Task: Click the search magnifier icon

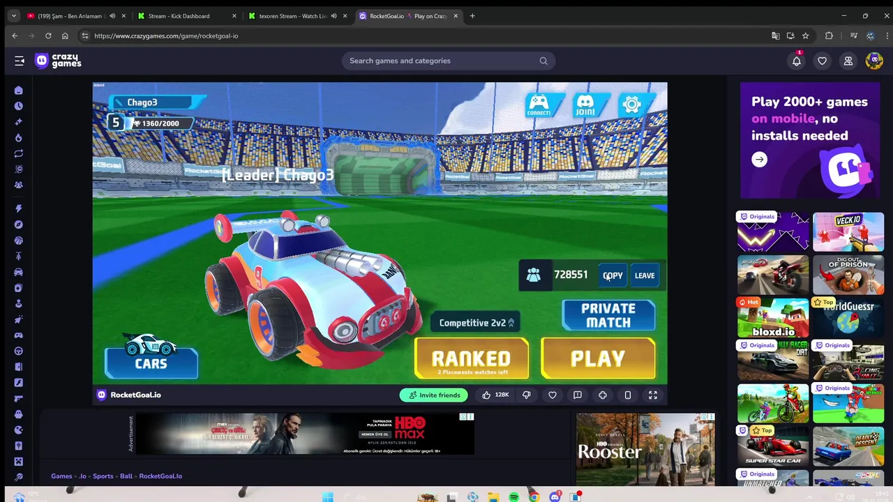Action: pos(543,61)
